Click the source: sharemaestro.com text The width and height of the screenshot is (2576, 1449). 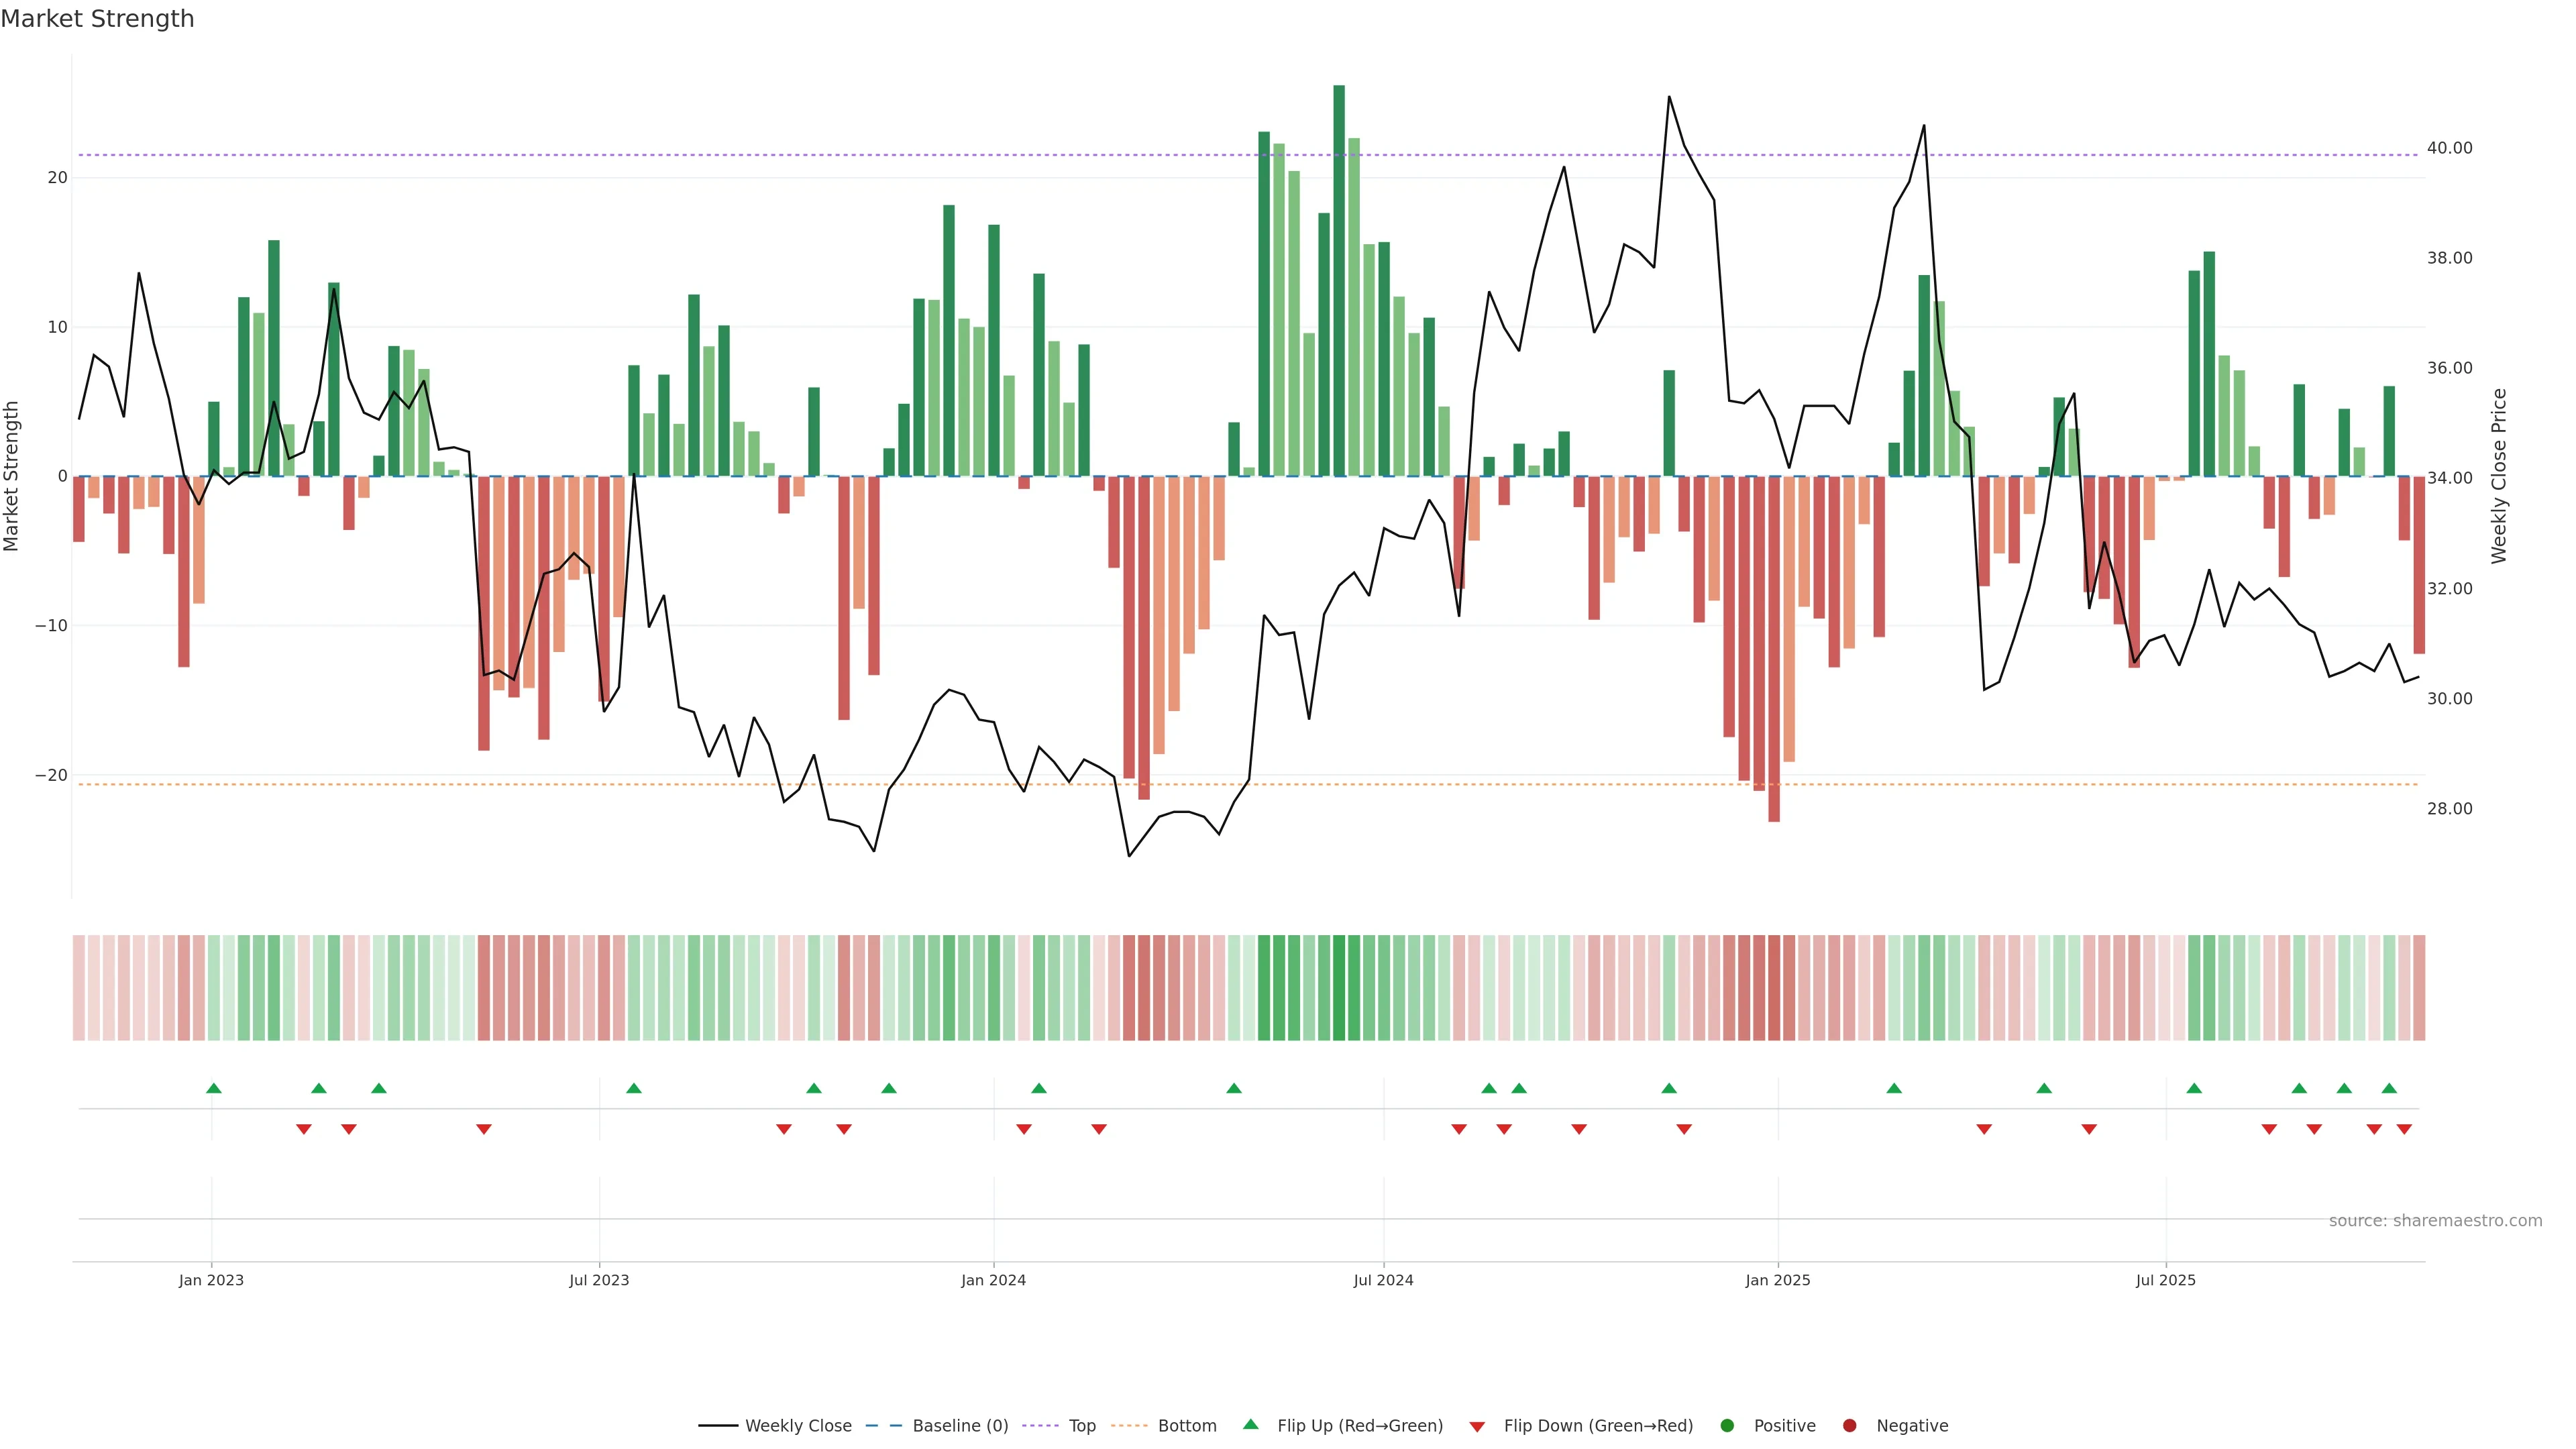coord(2435,1221)
